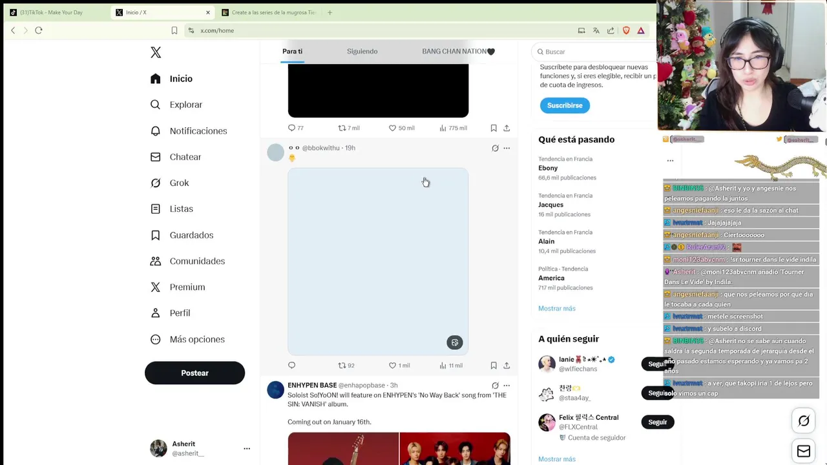Open account menu dots beside Asherit
Image resolution: width=827 pixels, height=465 pixels.
(x=247, y=448)
